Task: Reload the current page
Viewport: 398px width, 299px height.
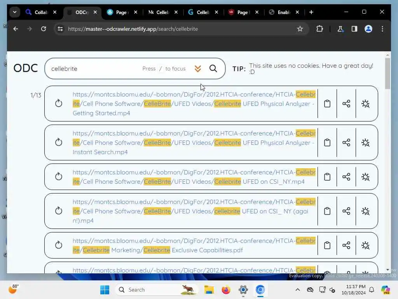Action: [44, 29]
